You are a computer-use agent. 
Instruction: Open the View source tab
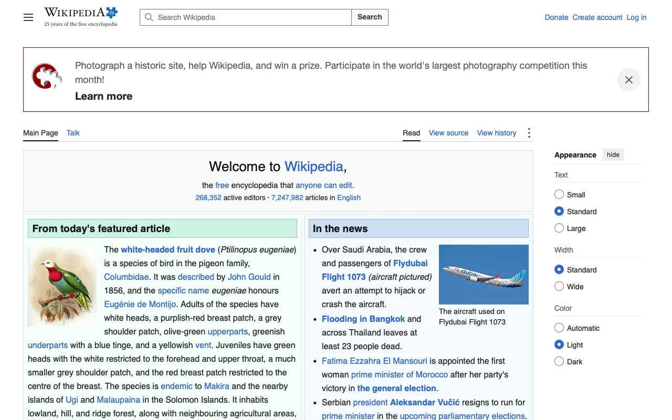click(448, 133)
